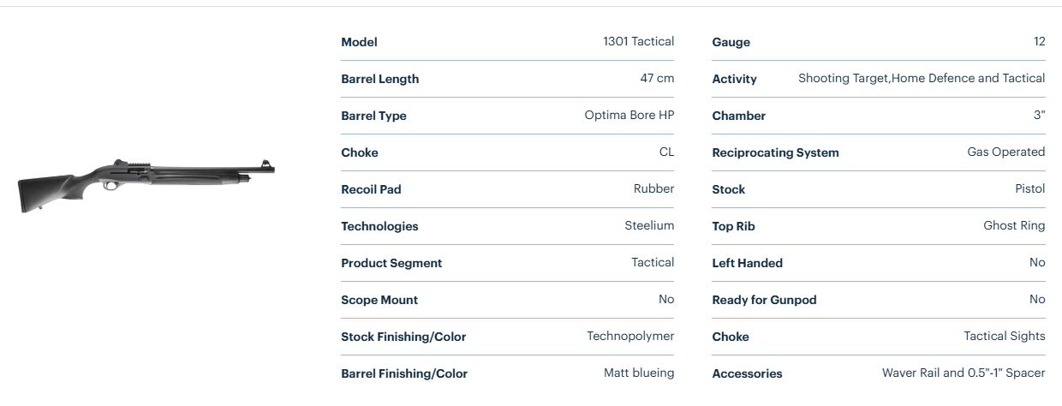
Task: Select the Waver Rail accessories value
Action: pyautogui.click(x=964, y=373)
